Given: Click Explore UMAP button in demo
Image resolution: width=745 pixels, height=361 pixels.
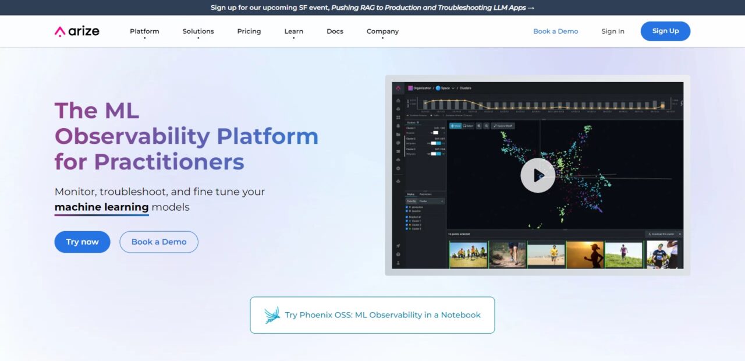Looking at the screenshot, I should click(x=503, y=126).
